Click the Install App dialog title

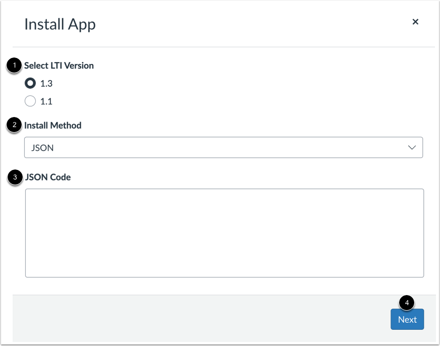[60, 24]
